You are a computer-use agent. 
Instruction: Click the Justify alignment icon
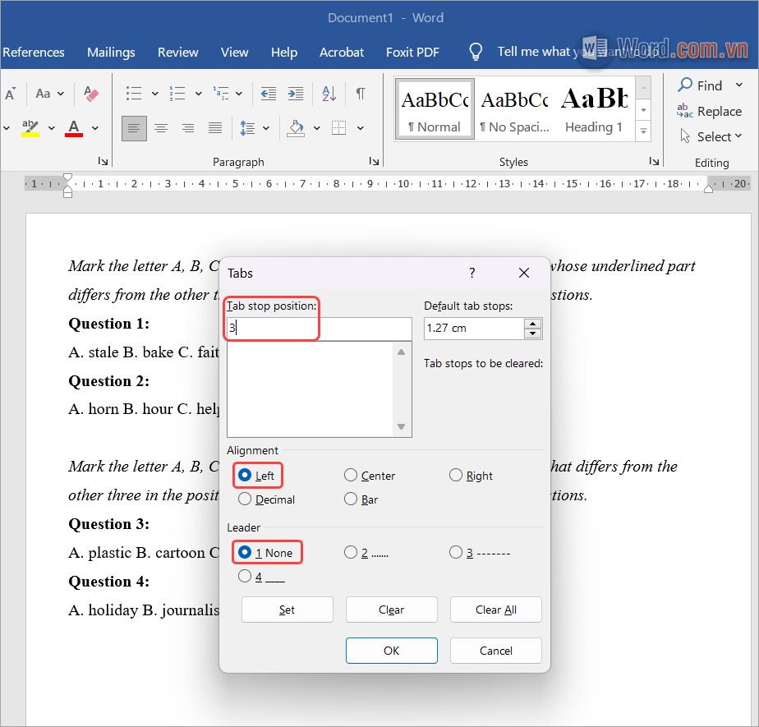click(x=215, y=128)
